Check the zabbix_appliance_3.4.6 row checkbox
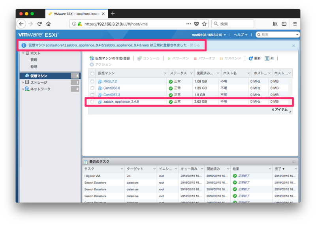This screenshot has width=316, height=225. click(x=92, y=101)
